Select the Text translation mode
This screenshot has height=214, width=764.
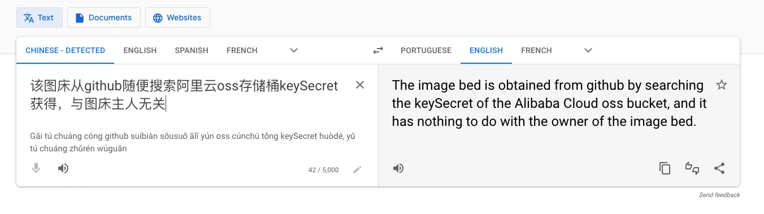click(x=39, y=18)
